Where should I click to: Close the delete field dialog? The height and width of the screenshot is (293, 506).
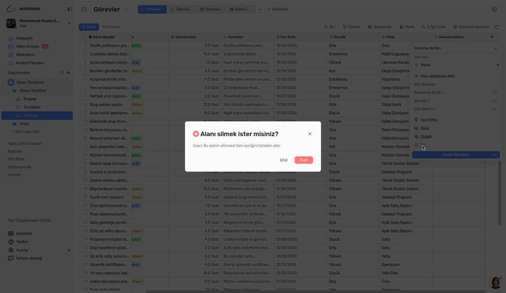click(x=310, y=134)
